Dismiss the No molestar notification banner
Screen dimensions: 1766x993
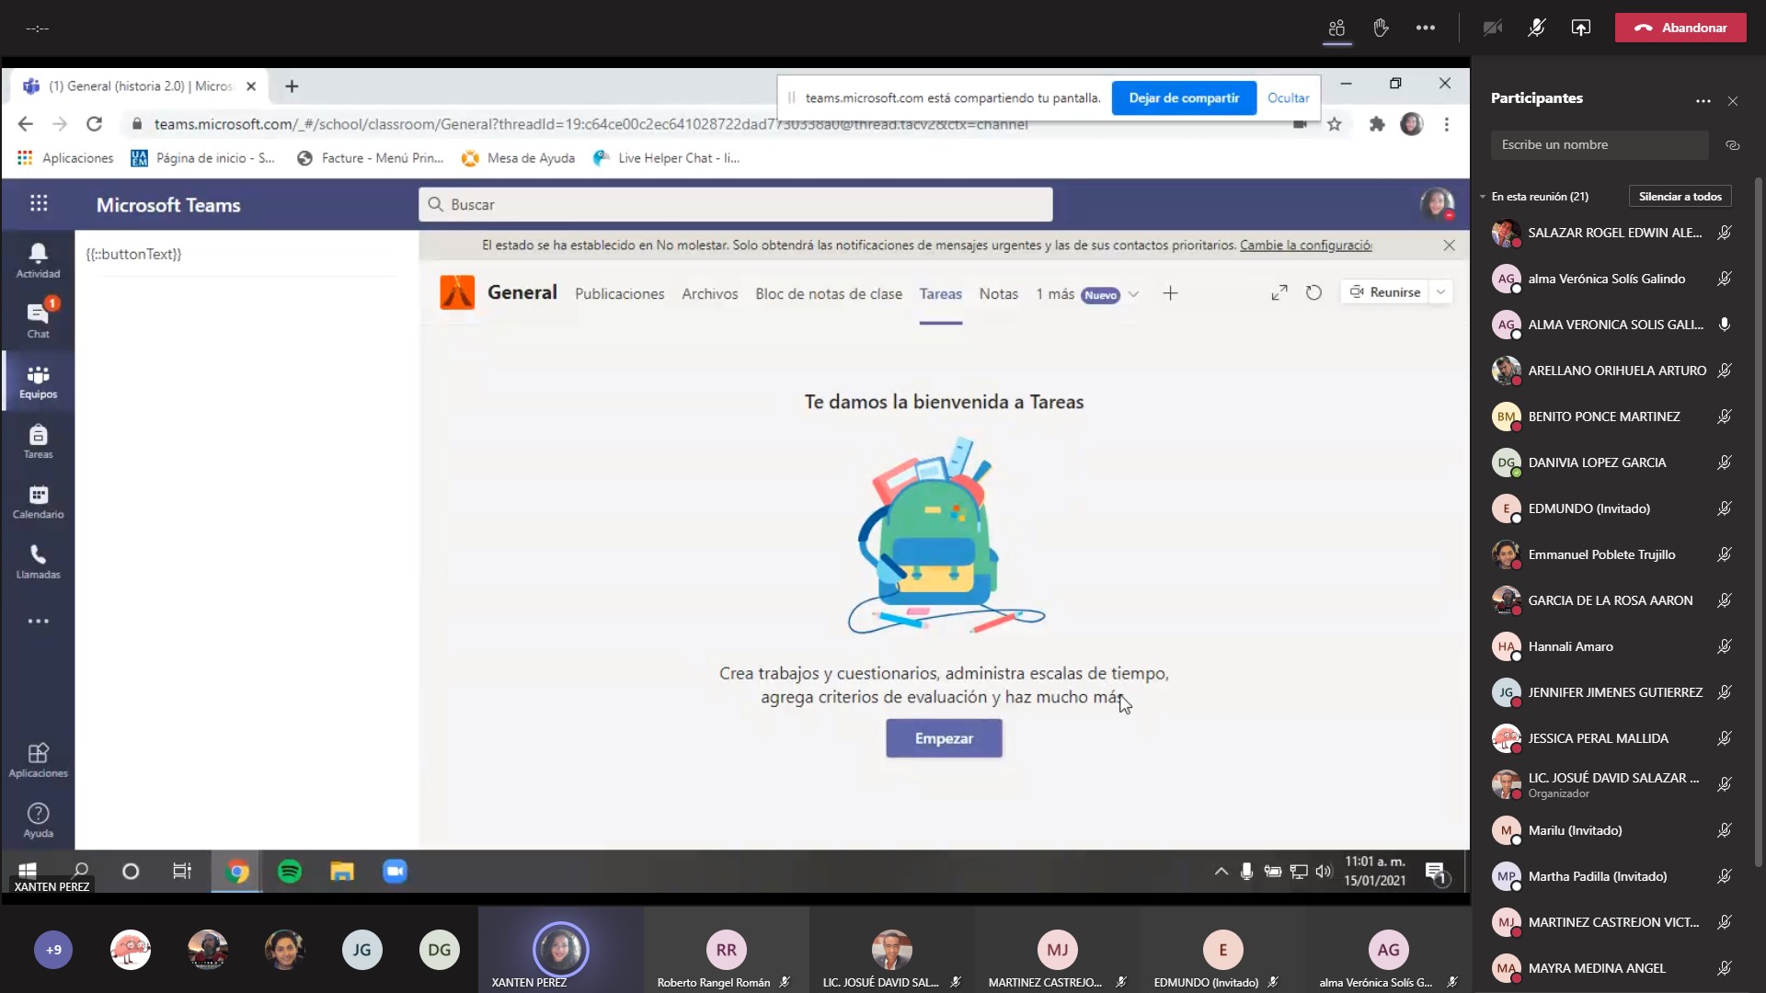coord(1449,245)
